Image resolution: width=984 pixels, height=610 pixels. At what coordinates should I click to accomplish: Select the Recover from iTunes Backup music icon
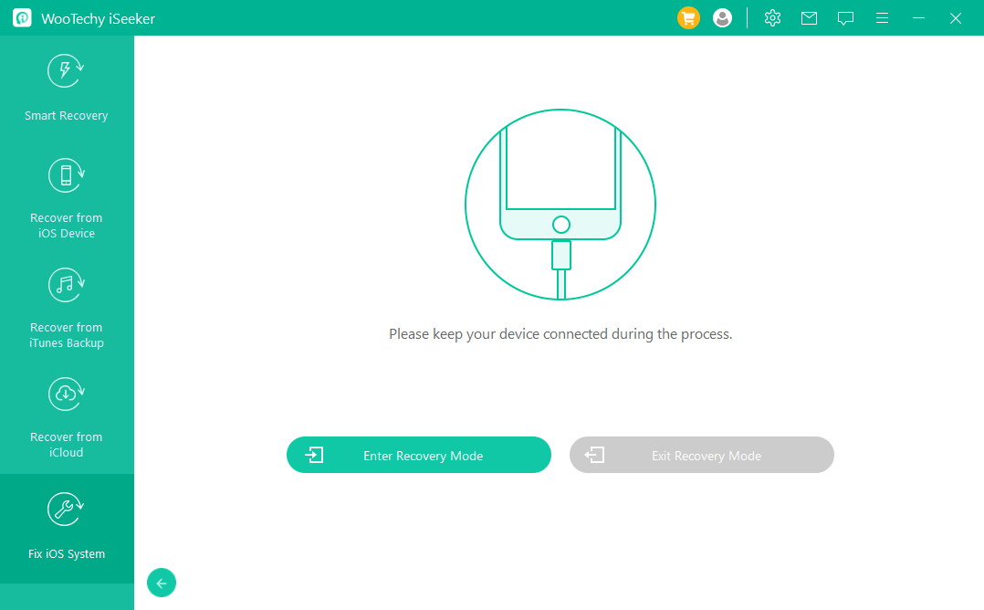[66, 285]
